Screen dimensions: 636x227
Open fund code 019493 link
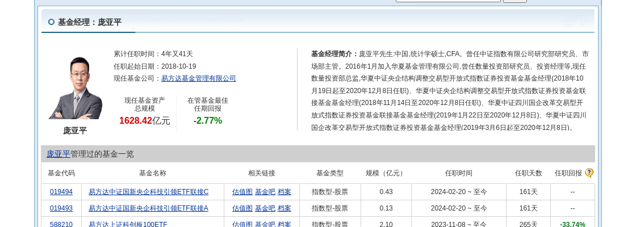point(61,208)
